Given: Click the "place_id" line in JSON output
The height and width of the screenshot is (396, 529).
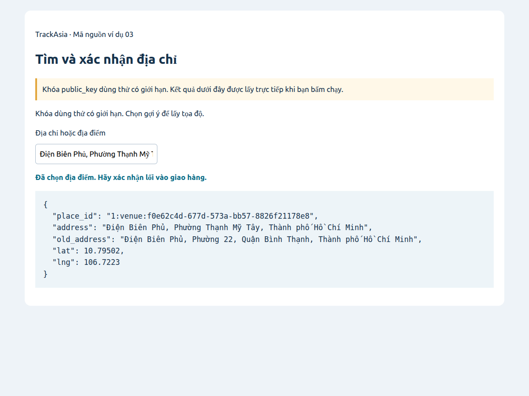Looking at the screenshot, I should point(185,216).
